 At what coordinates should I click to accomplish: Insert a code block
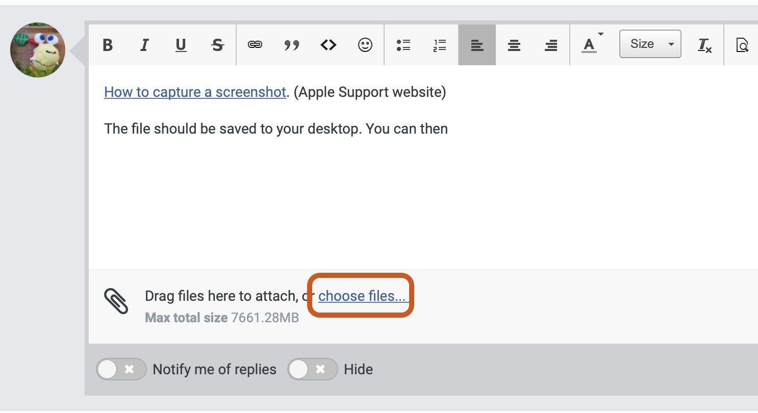(x=329, y=45)
